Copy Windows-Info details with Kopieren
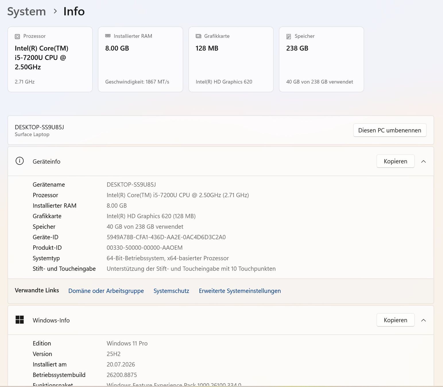 pyautogui.click(x=395, y=320)
